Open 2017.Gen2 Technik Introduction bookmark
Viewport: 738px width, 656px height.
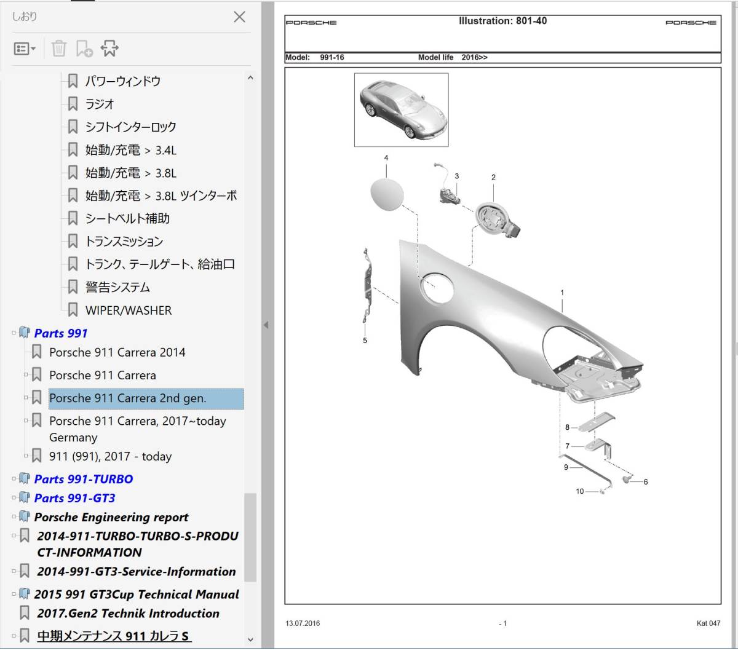(x=128, y=614)
